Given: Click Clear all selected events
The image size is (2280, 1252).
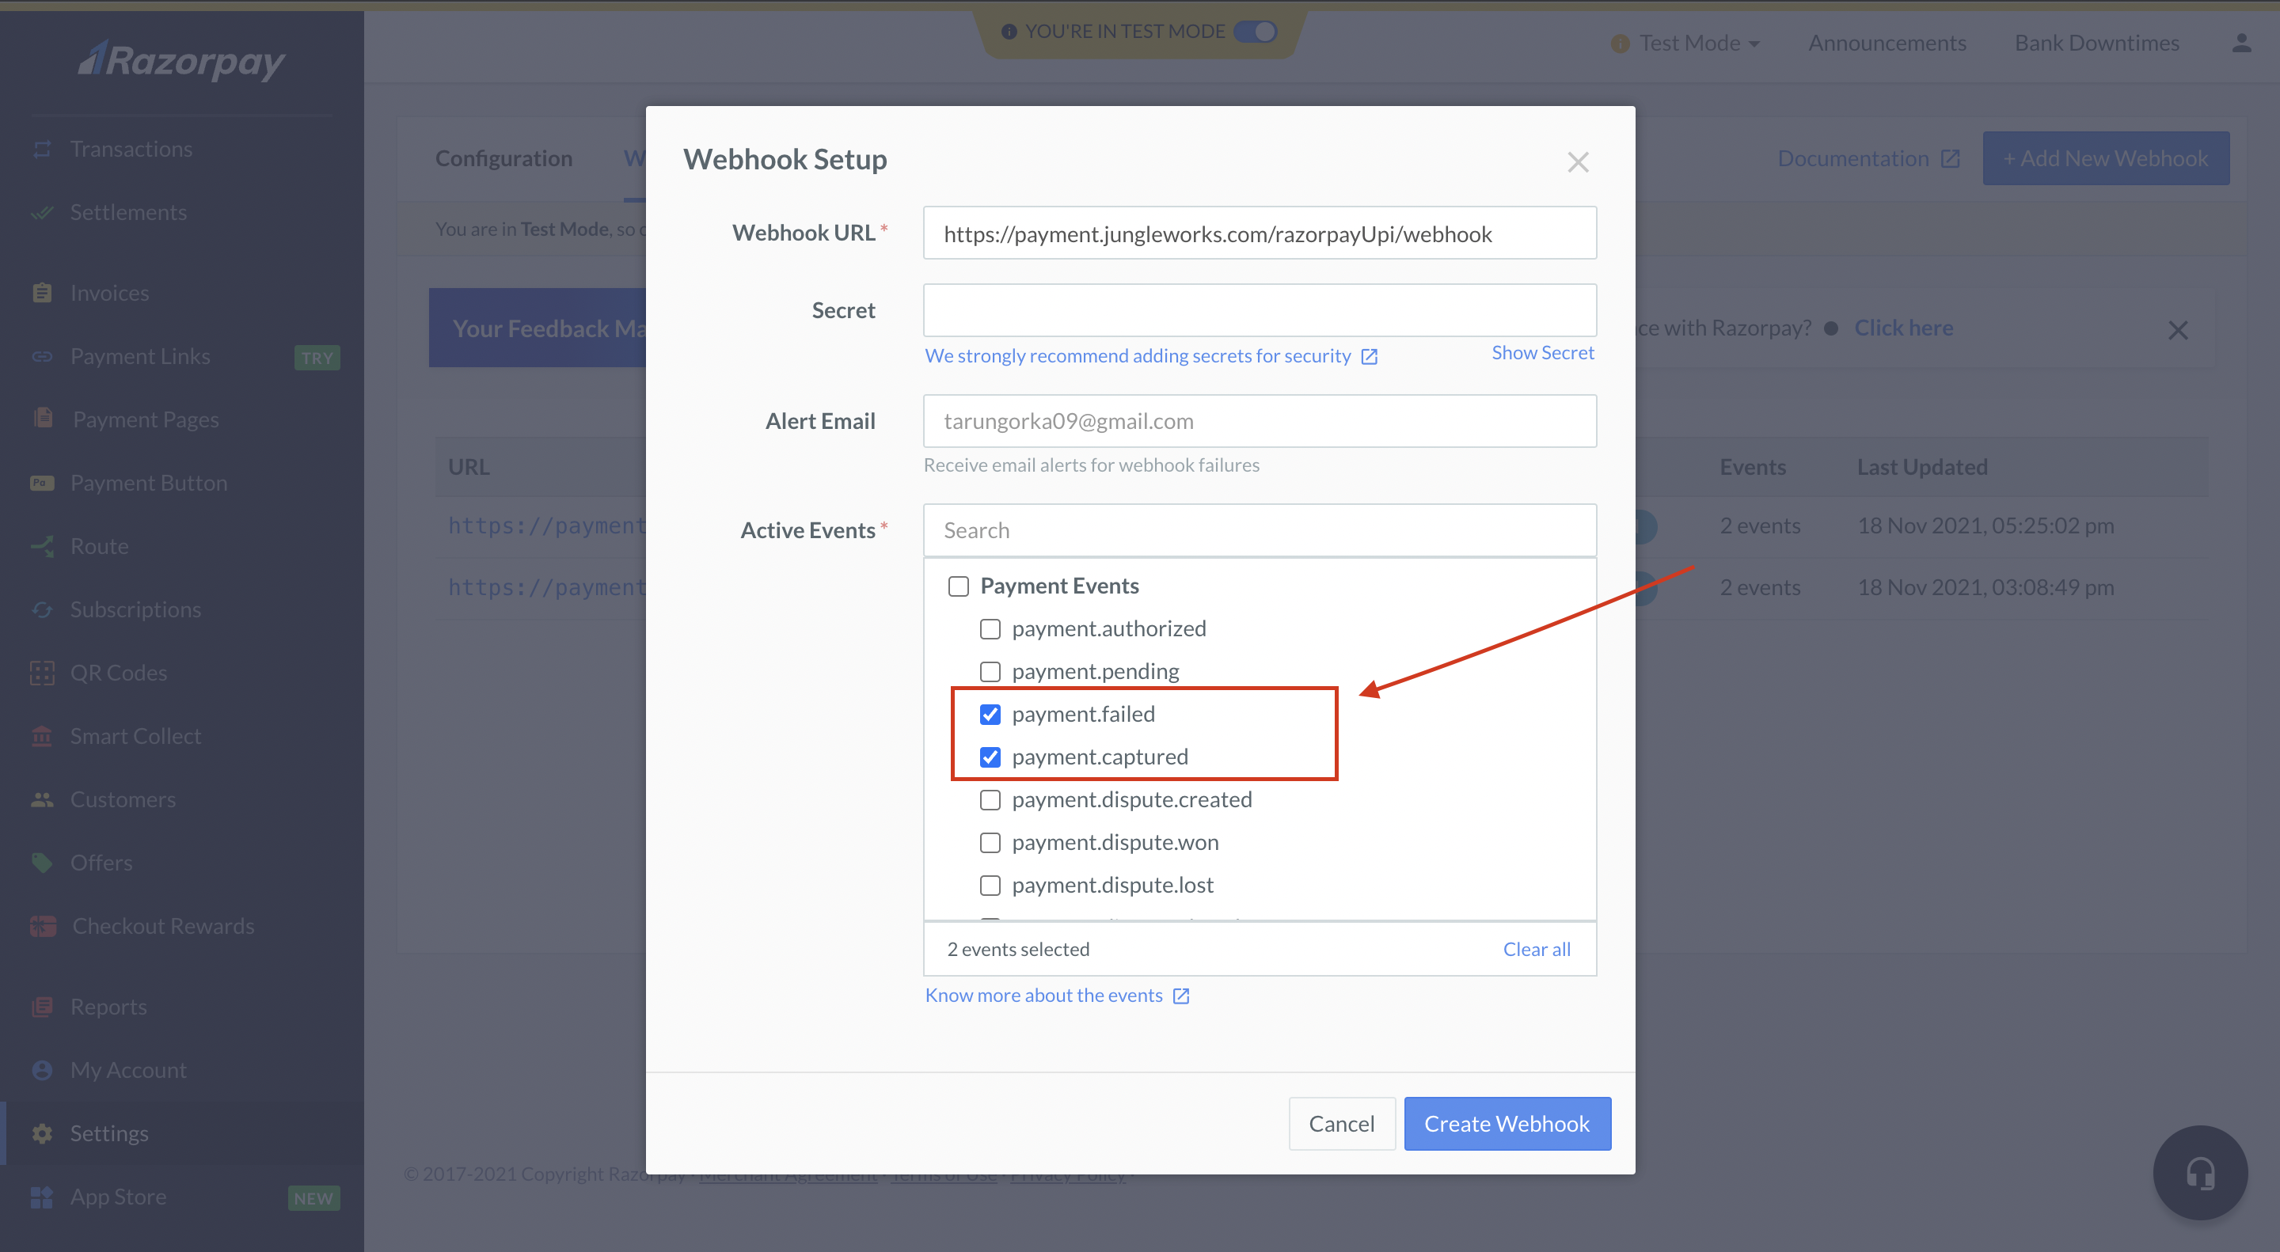Looking at the screenshot, I should click(1537, 950).
